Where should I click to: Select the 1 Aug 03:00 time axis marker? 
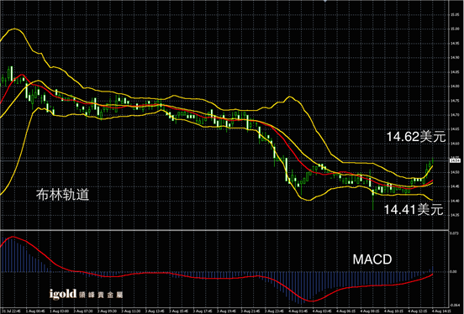click(59, 311)
